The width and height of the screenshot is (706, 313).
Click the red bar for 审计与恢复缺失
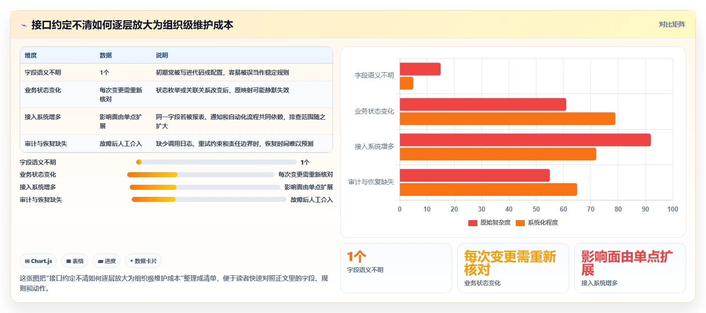475,175
